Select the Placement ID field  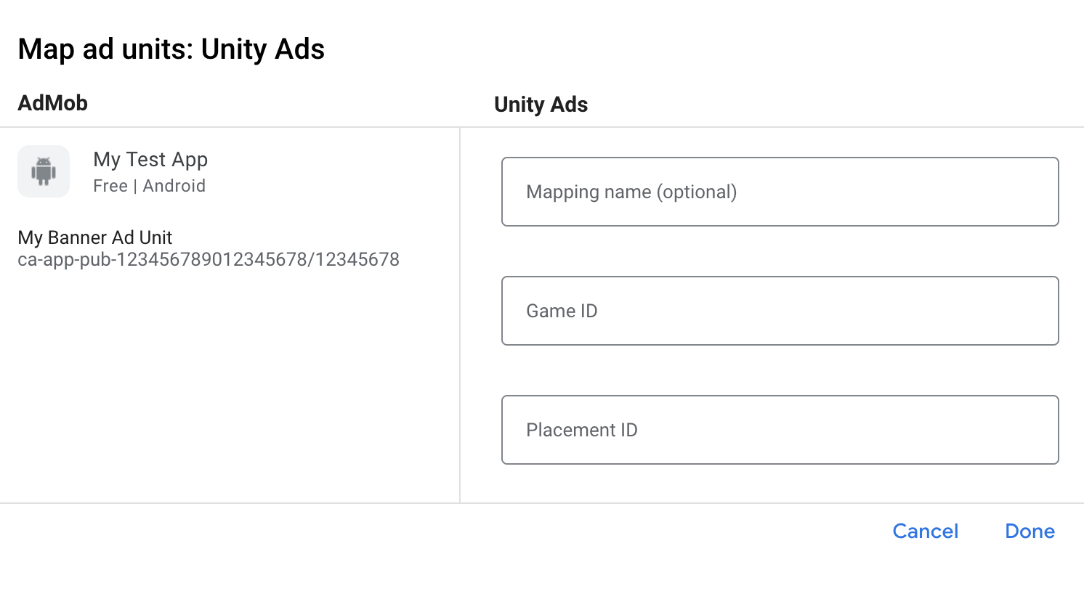pyautogui.click(x=780, y=430)
